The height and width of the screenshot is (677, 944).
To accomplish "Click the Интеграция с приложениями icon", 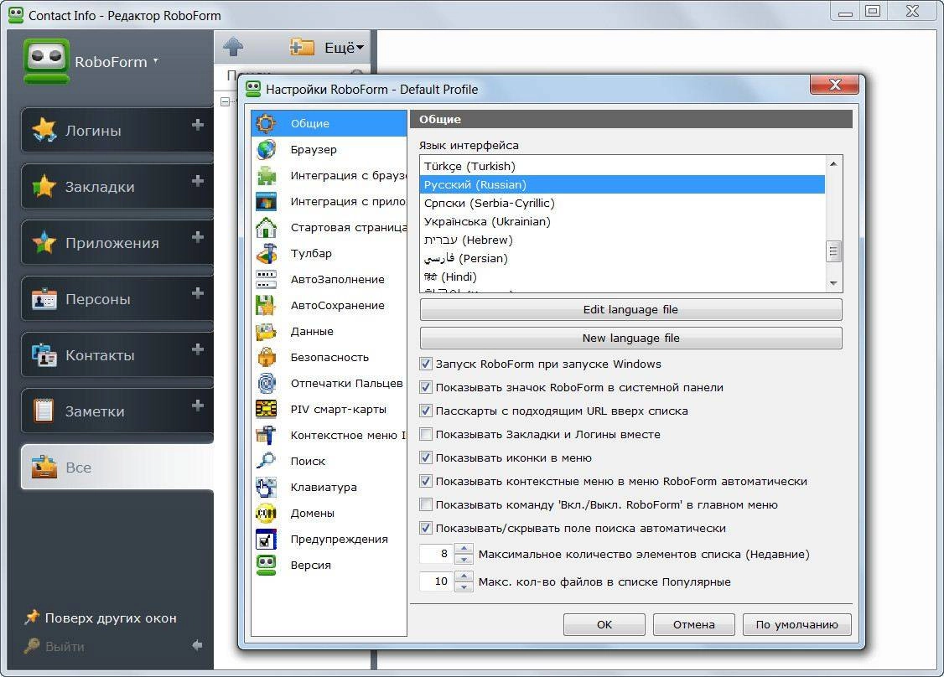I will (266, 201).
